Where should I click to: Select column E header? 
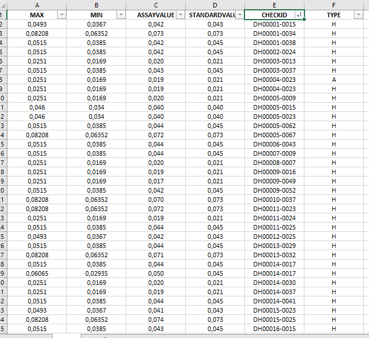pos(274,5)
